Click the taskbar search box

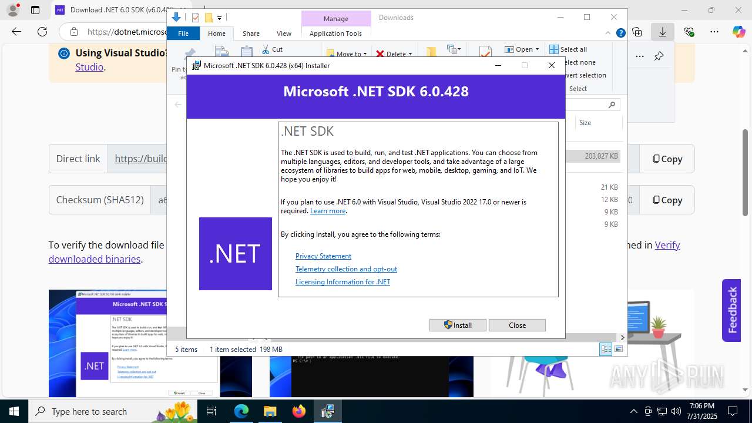point(113,411)
